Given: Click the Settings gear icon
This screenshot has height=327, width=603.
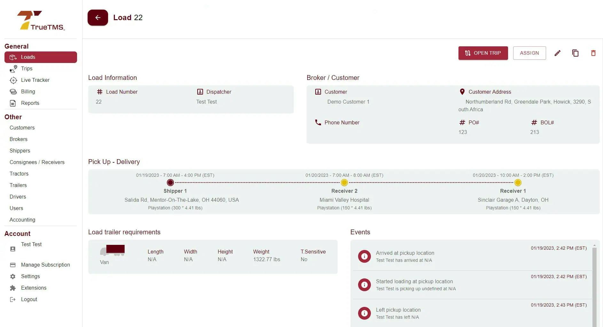Looking at the screenshot, I should 13,276.
